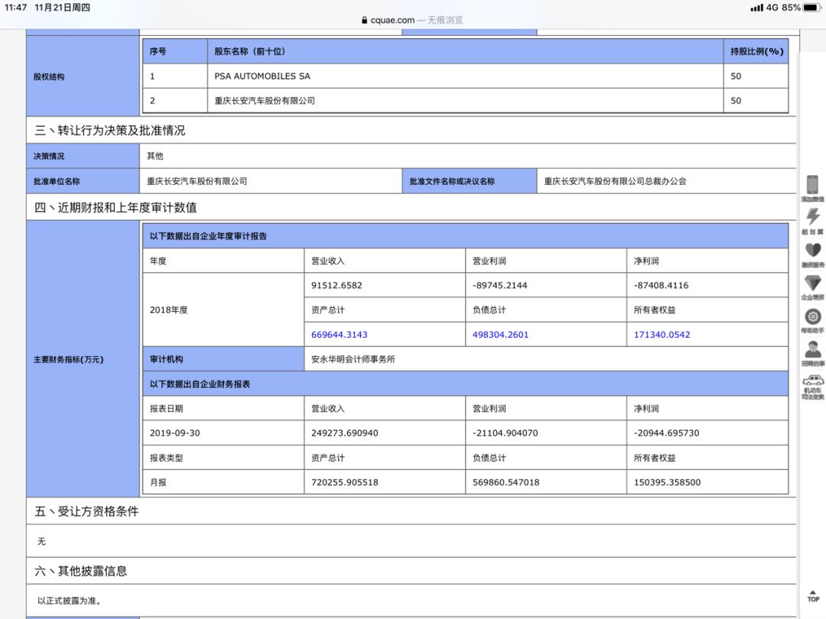Select the operating profit value -21104.904070
Image resolution: width=826 pixels, height=619 pixels.
[x=506, y=433]
